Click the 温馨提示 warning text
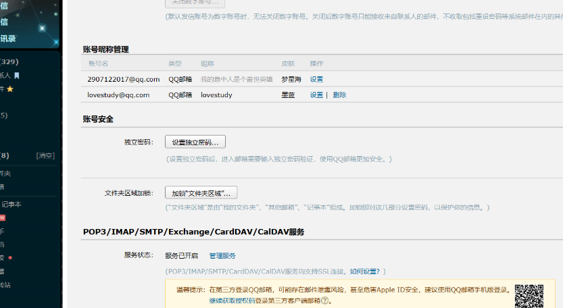This screenshot has width=563, height=308. pos(191,290)
